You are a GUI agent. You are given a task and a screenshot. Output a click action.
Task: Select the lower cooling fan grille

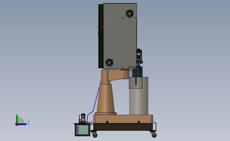point(109,63)
